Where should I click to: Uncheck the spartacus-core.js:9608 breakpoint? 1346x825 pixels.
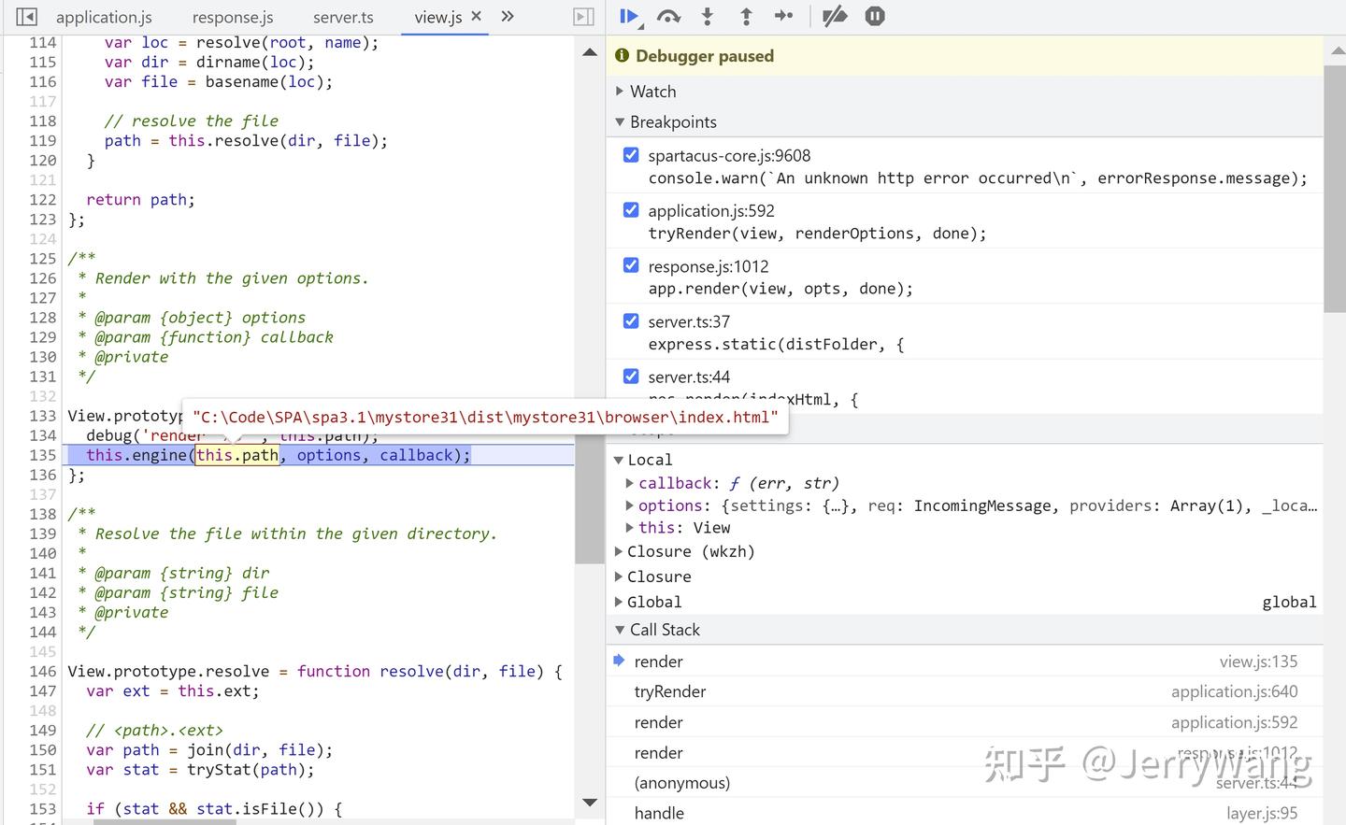(631, 155)
